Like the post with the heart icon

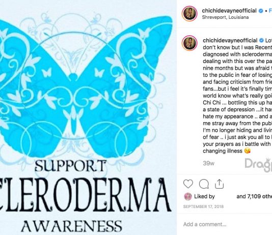pos(188,184)
